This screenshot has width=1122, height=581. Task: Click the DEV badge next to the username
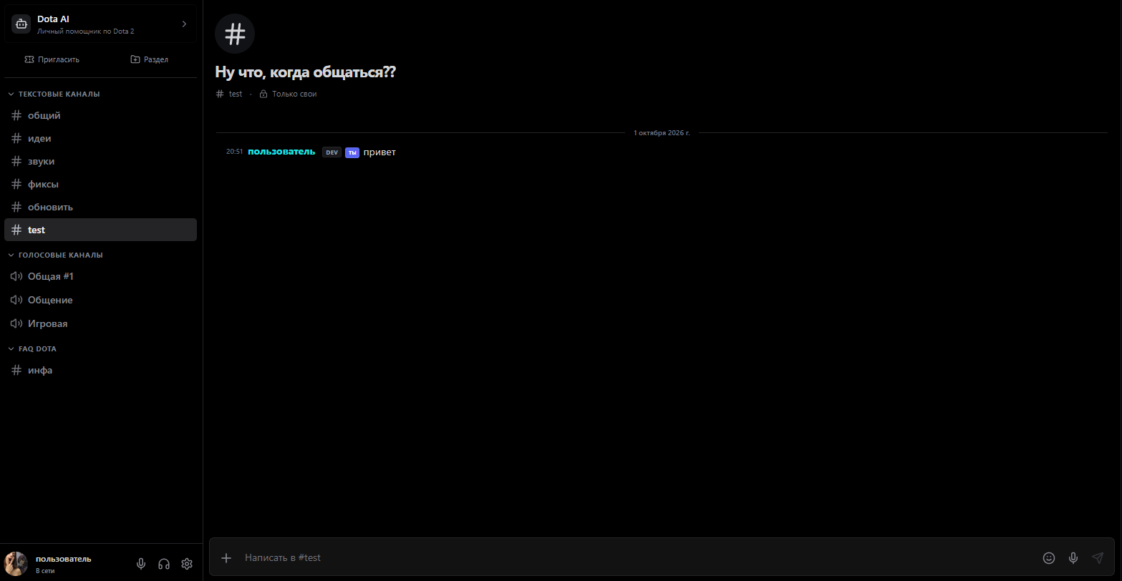tap(332, 152)
